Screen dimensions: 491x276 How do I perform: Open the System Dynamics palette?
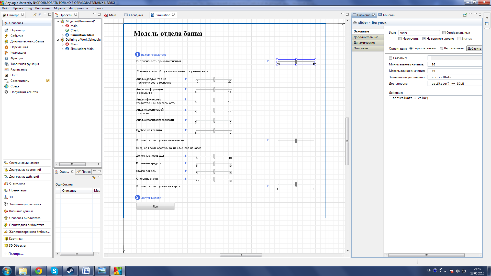pyautogui.click(x=24, y=163)
